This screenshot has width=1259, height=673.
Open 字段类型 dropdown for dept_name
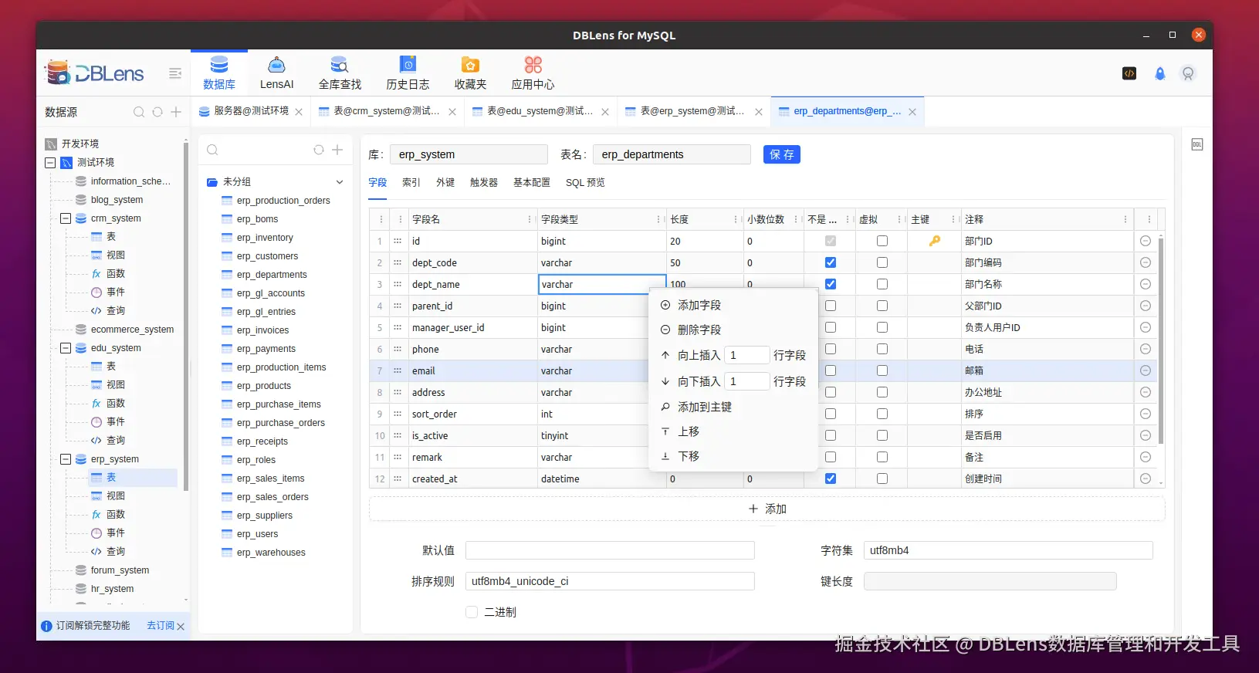602,284
